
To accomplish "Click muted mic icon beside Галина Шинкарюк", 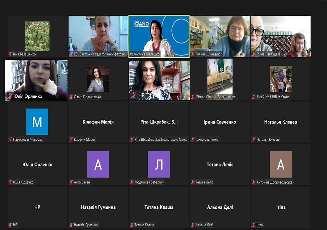I will (x=193, y=54).
